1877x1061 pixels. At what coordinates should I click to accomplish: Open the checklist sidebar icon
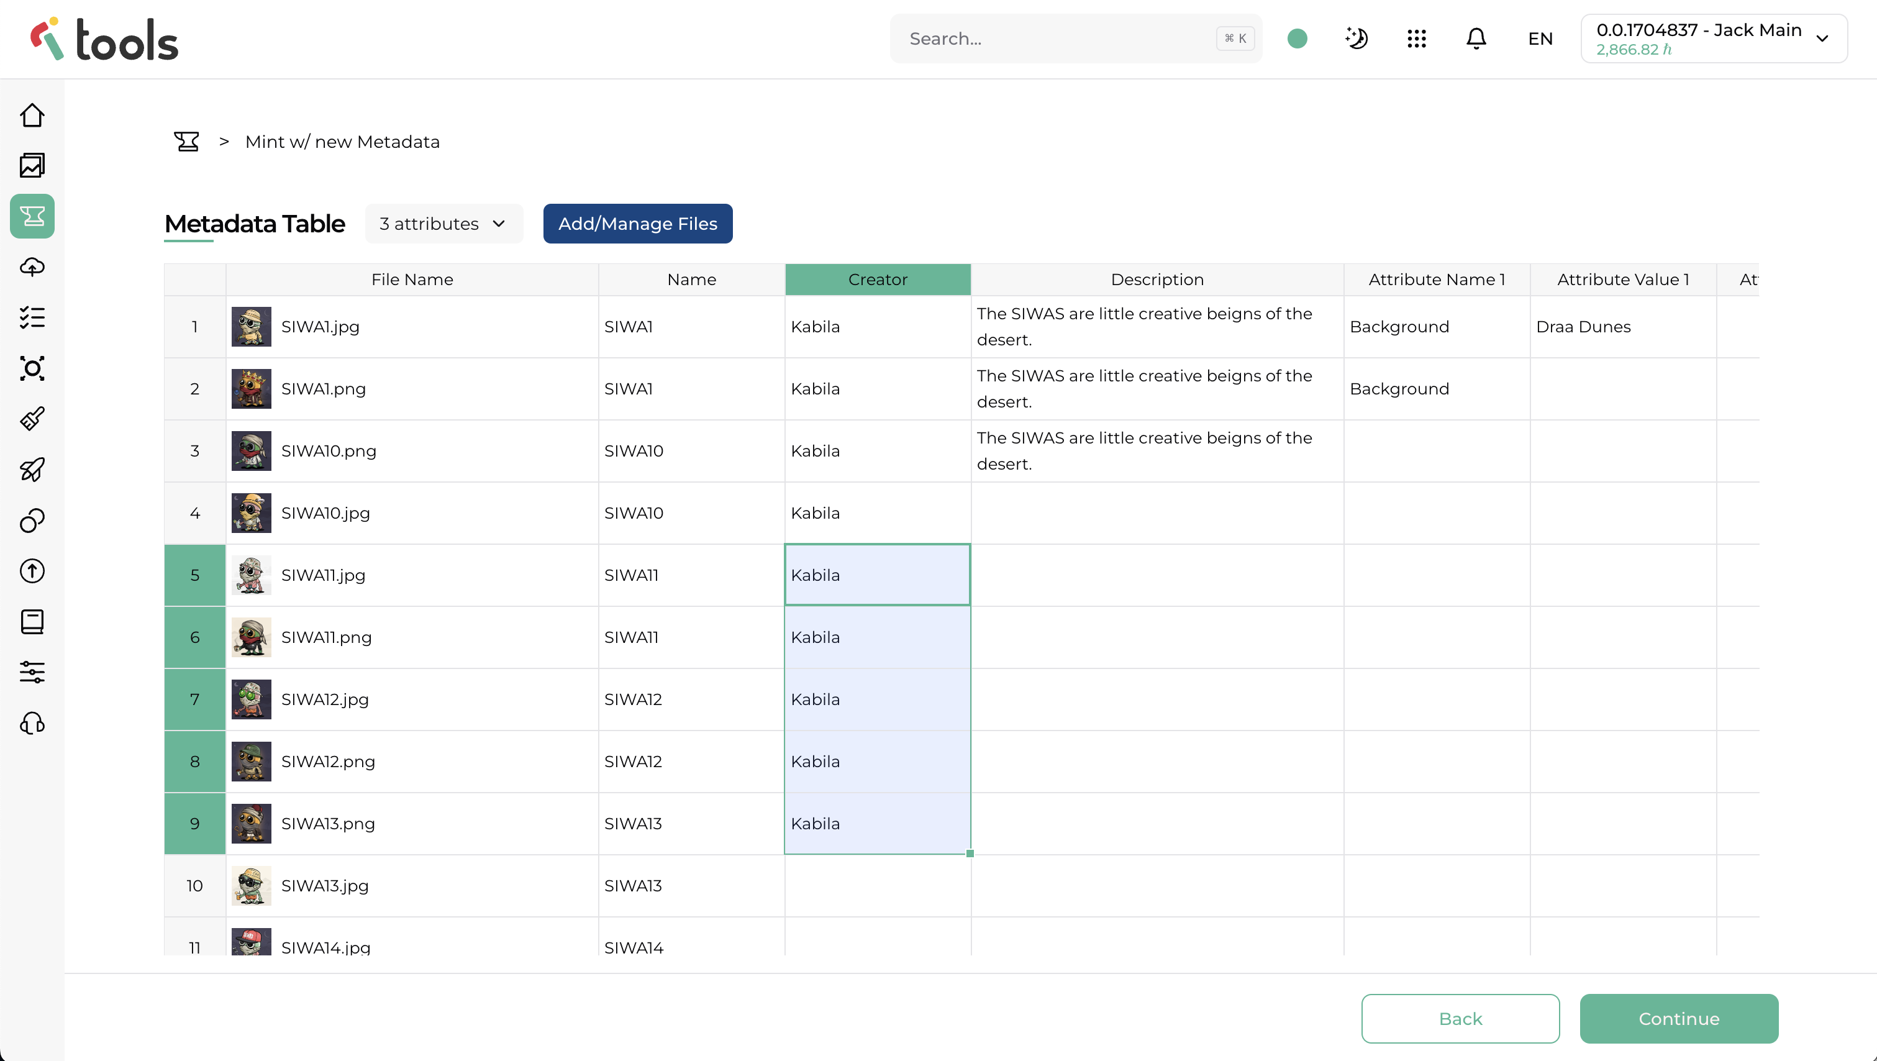[x=32, y=317]
